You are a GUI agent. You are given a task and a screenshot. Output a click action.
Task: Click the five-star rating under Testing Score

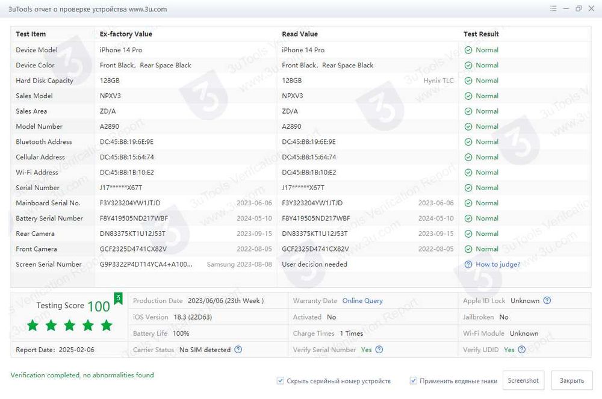(69, 326)
